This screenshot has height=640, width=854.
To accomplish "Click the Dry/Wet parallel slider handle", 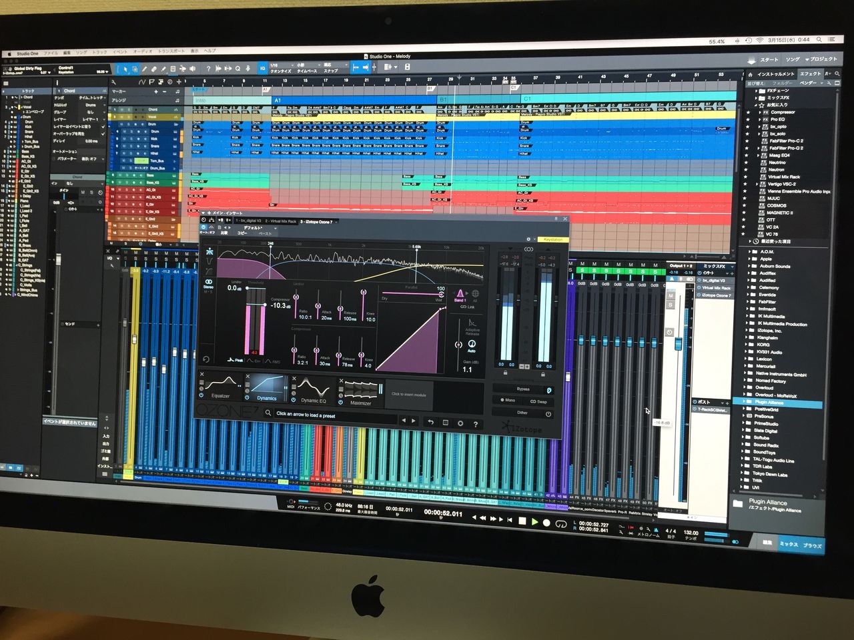I will coord(441,294).
